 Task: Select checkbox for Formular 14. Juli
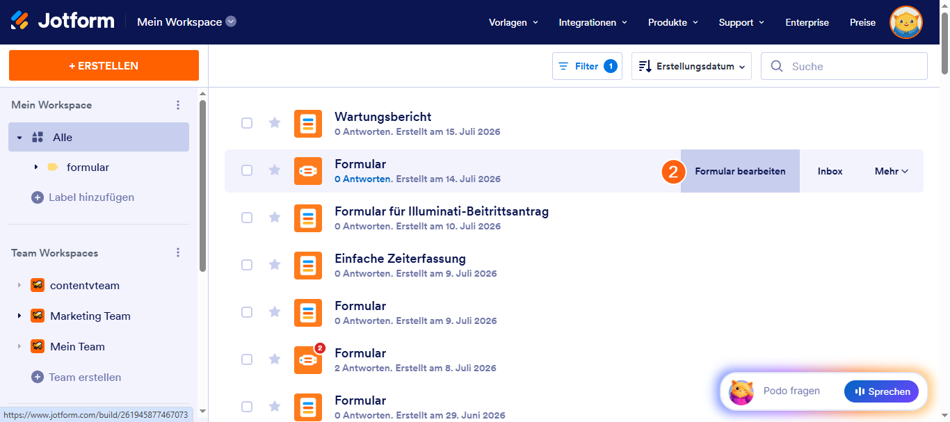[247, 170]
